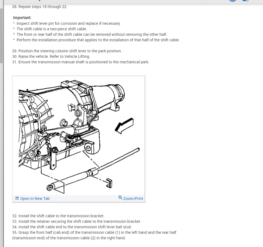The image size is (263, 247).
Task: Click the line beginning 'Perform the installation procedure'
Action: click(x=98, y=40)
